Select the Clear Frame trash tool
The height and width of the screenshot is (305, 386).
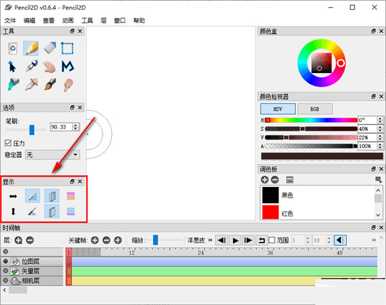click(x=13, y=48)
